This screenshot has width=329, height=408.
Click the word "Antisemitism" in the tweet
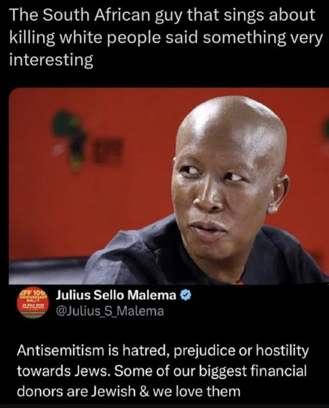(x=60, y=351)
